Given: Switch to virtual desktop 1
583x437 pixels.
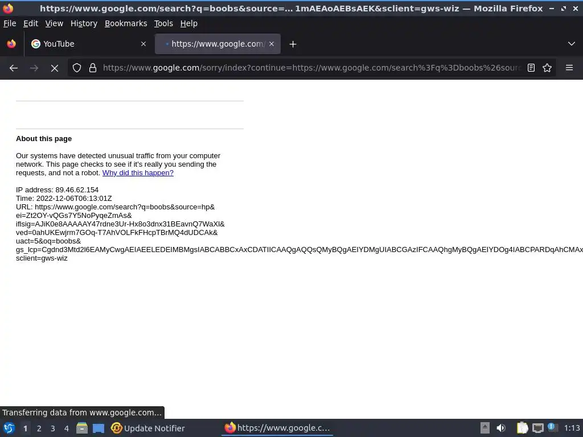Looking at the screenshot, I should point(25,428).
